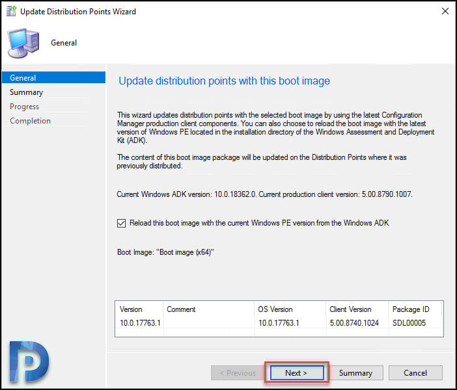Toggle the Reload this boot image checkbox
The image size is (457, 390).
coord(121,223)
